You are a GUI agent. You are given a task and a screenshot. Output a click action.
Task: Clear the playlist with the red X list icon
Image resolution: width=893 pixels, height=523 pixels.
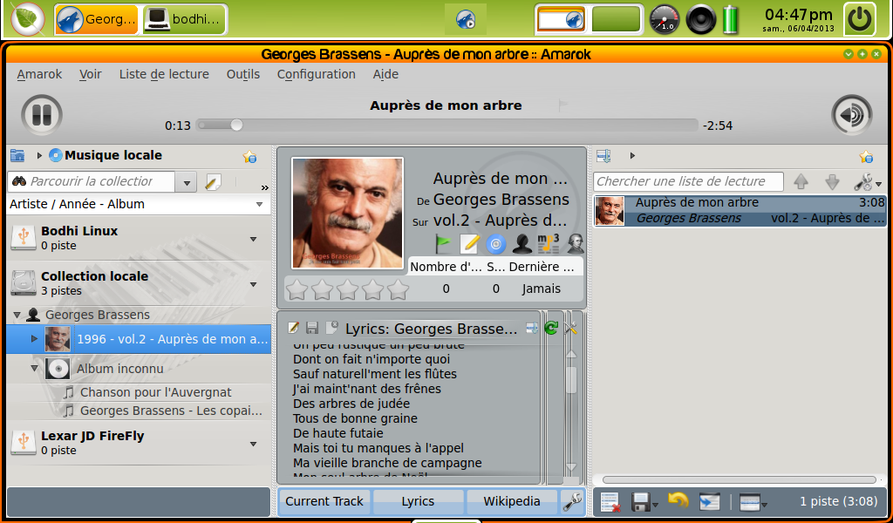[610, 502]
